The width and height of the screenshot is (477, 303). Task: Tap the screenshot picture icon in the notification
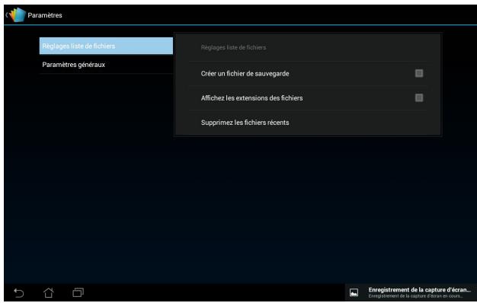pos(354,292)
